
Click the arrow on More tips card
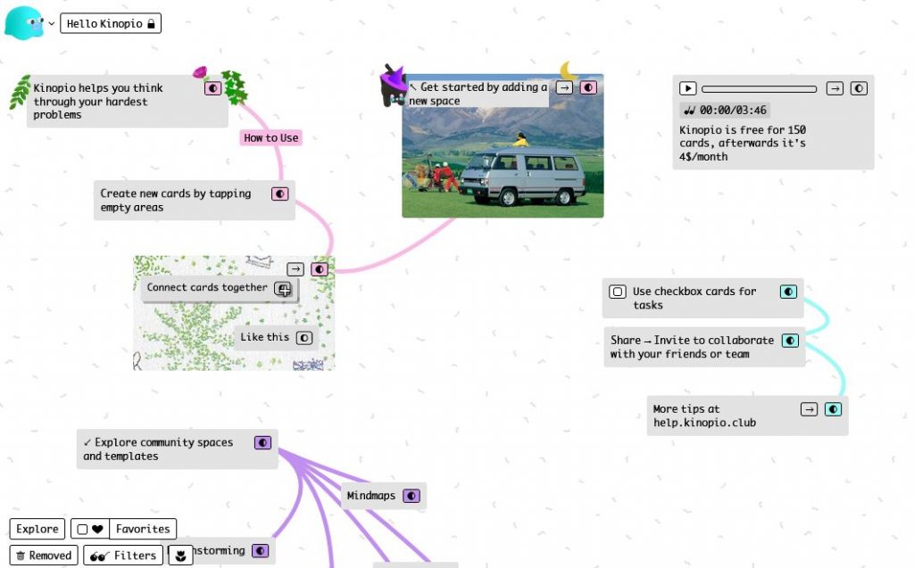[x=809, y=409]
